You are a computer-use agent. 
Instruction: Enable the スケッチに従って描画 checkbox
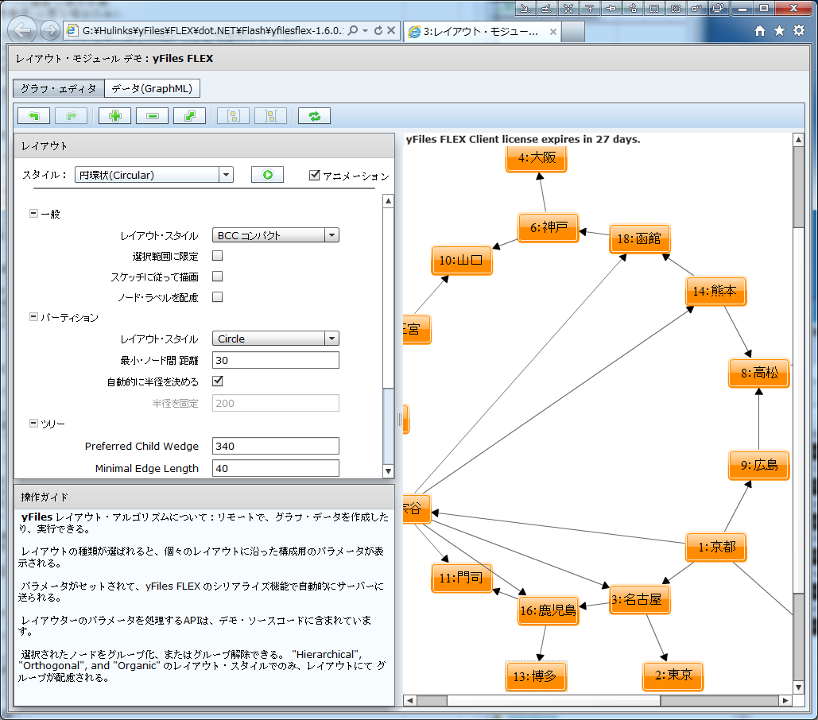218,277
